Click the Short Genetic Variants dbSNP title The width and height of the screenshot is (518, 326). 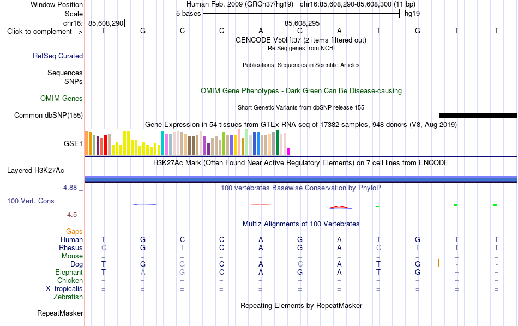(x=301, y=108)
